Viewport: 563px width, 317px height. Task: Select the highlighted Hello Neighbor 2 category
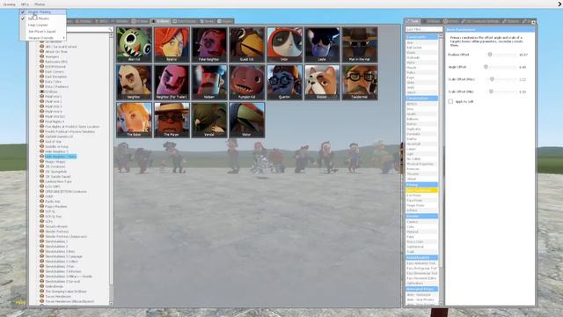(x=61, y=157)
